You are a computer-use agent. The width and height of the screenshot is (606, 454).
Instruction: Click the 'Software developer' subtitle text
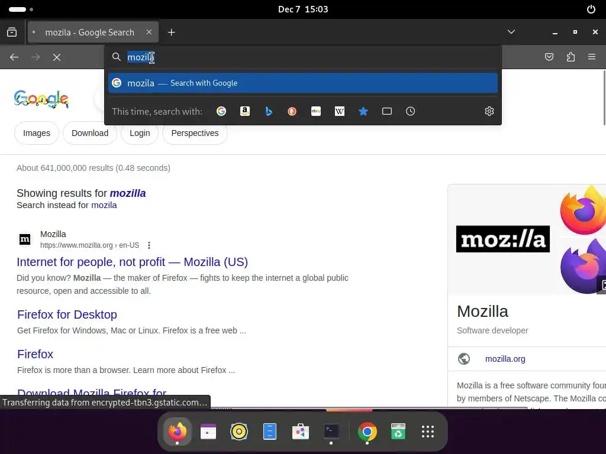click(492, 330)
